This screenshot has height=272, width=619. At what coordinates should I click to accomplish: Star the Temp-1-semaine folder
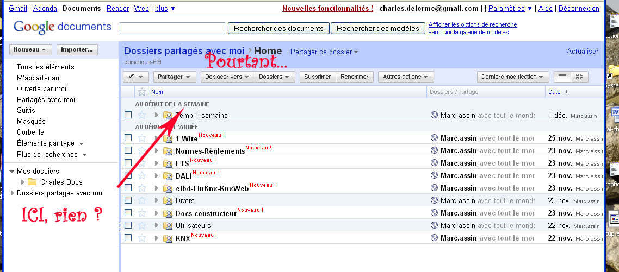[142, 115]
